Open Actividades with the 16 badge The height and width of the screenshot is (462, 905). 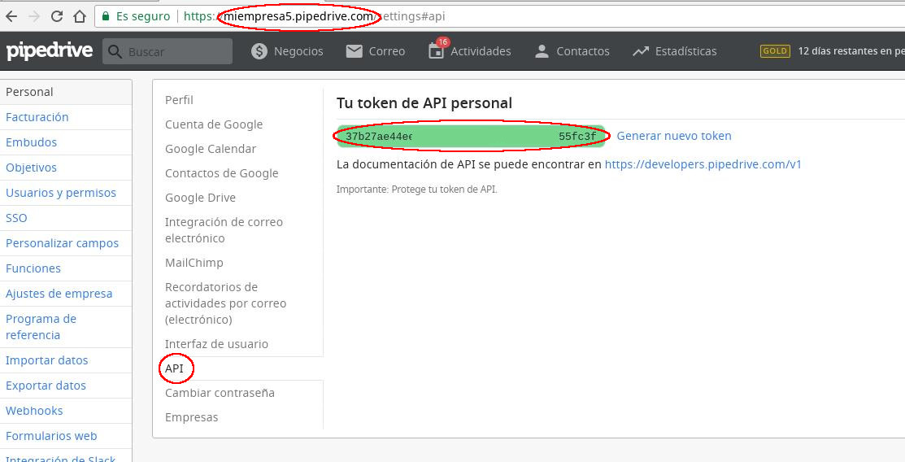tap(470, 51)
